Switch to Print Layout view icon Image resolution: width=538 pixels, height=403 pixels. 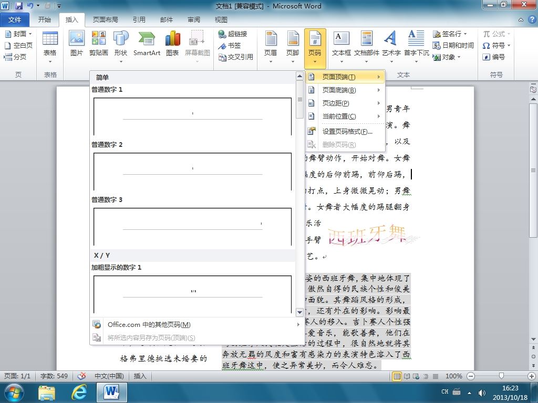click(x=397, y=376)
